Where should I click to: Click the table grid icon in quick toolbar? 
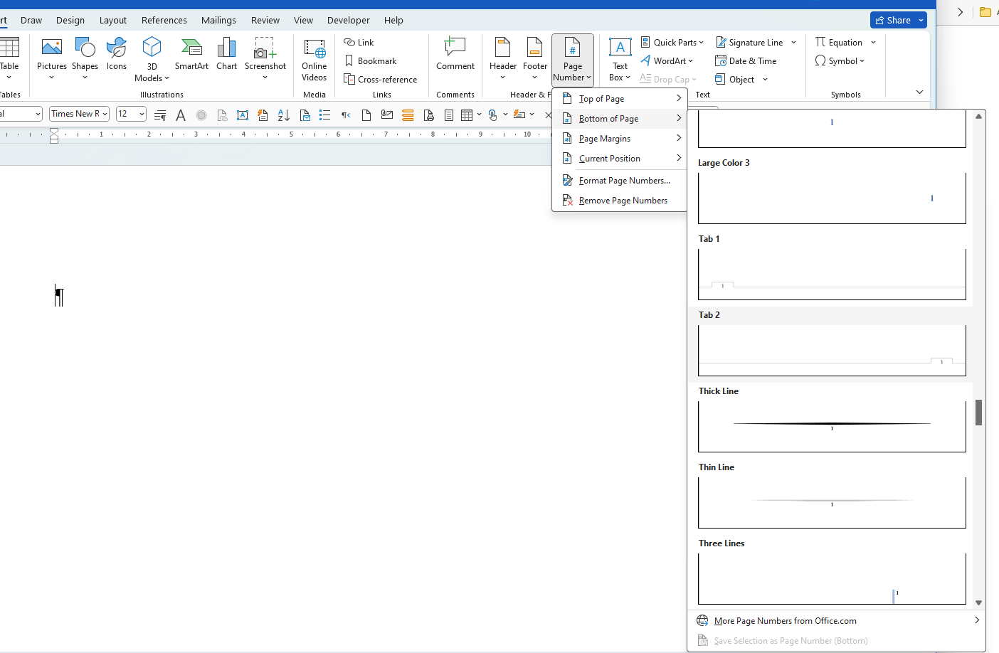(x=467, y=115)
